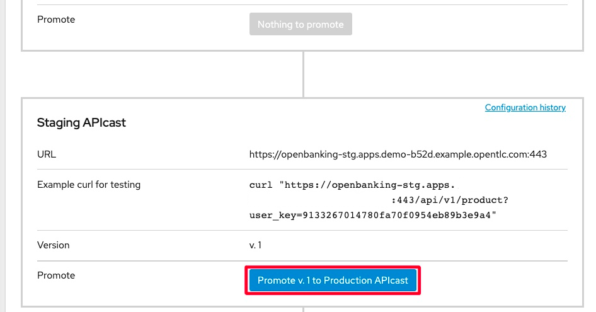Click the long redacted bar in curl command
Viewport: 596px width, 312px height.
(x=319, y=200)
